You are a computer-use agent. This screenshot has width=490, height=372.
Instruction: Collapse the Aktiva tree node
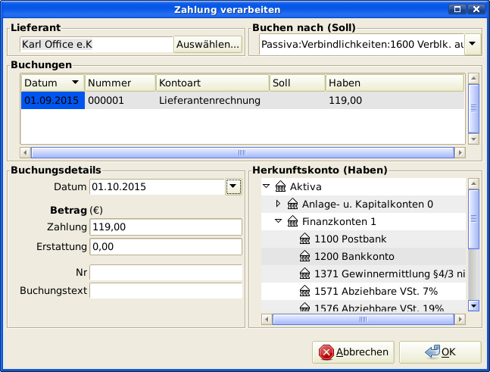266,186
